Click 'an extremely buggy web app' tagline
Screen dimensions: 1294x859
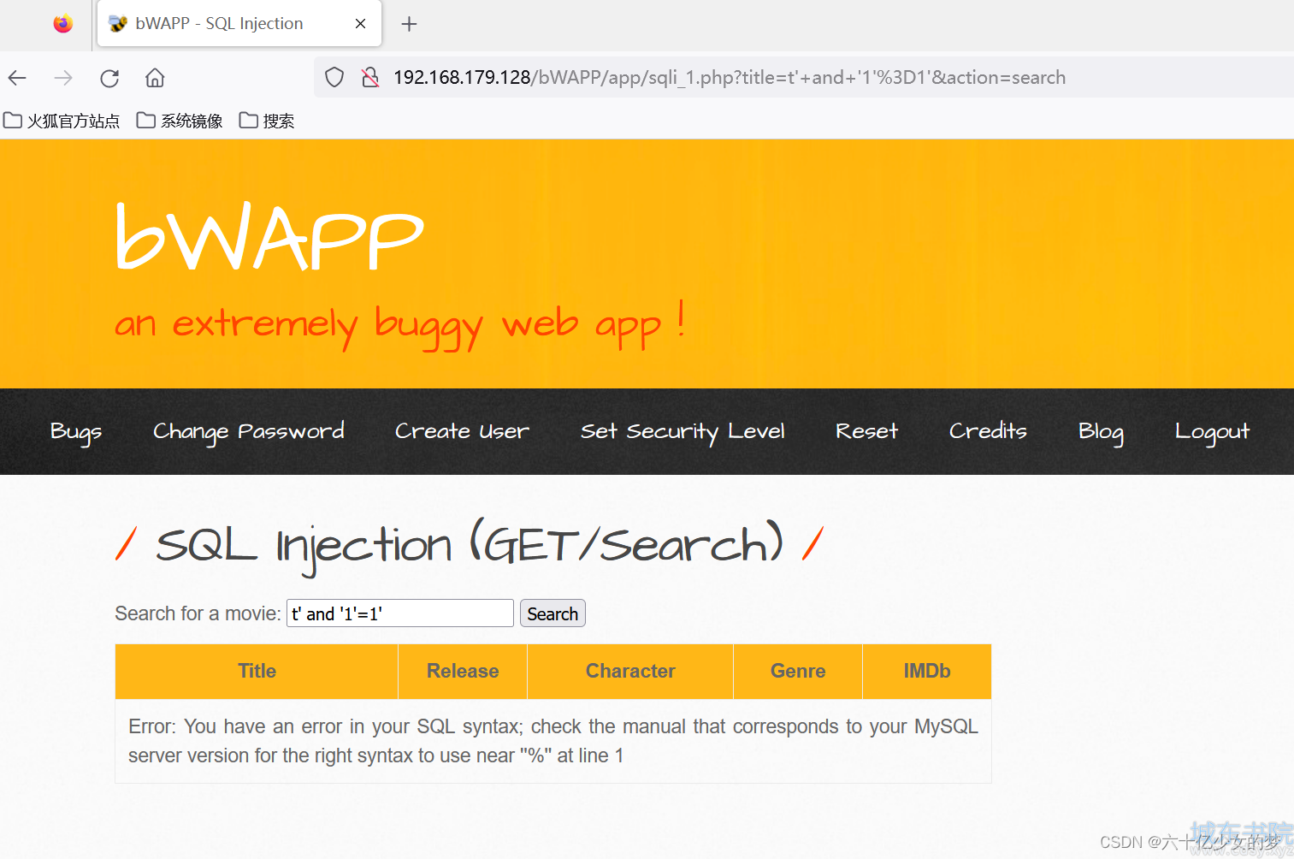point(400,325)
